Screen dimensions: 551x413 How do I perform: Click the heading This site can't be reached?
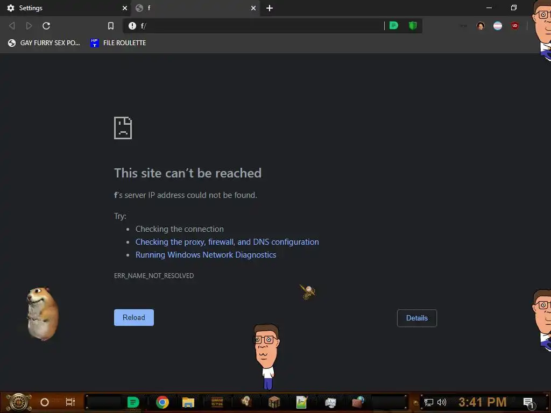[188, 173]
